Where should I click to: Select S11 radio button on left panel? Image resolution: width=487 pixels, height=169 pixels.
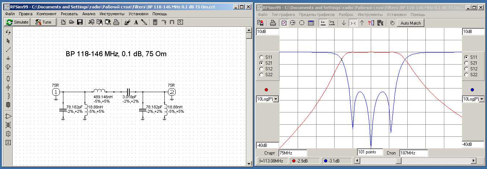pyautogui.click(x=261, y=57)
